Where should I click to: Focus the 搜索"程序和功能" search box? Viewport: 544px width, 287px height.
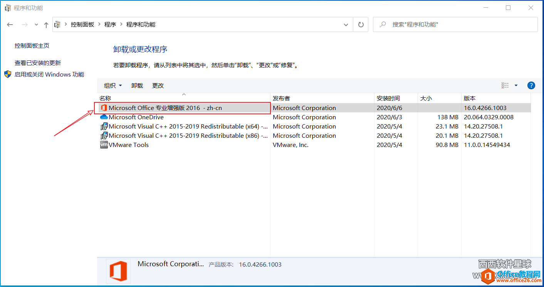coord(455,25)
